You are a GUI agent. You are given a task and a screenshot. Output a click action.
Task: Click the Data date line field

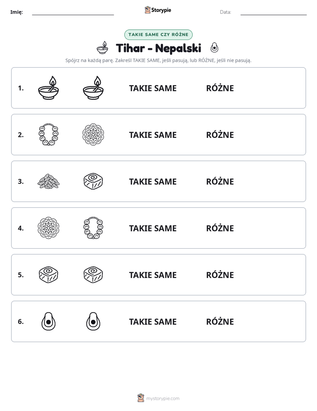273,12
